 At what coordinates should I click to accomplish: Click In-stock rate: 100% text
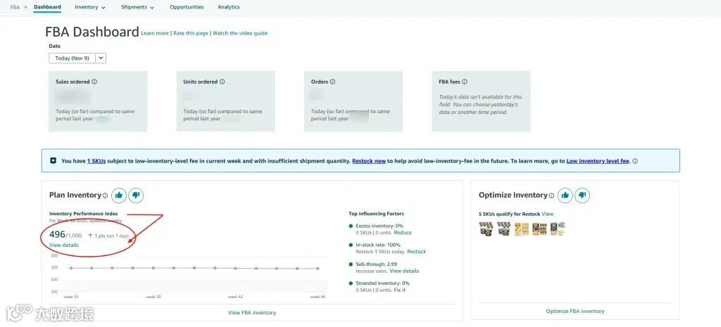pos(378,245)
